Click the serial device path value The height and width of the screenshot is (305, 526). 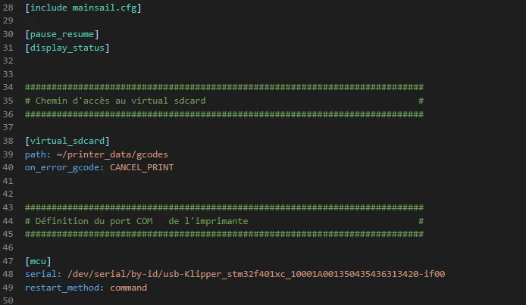(x=256, y=274)
